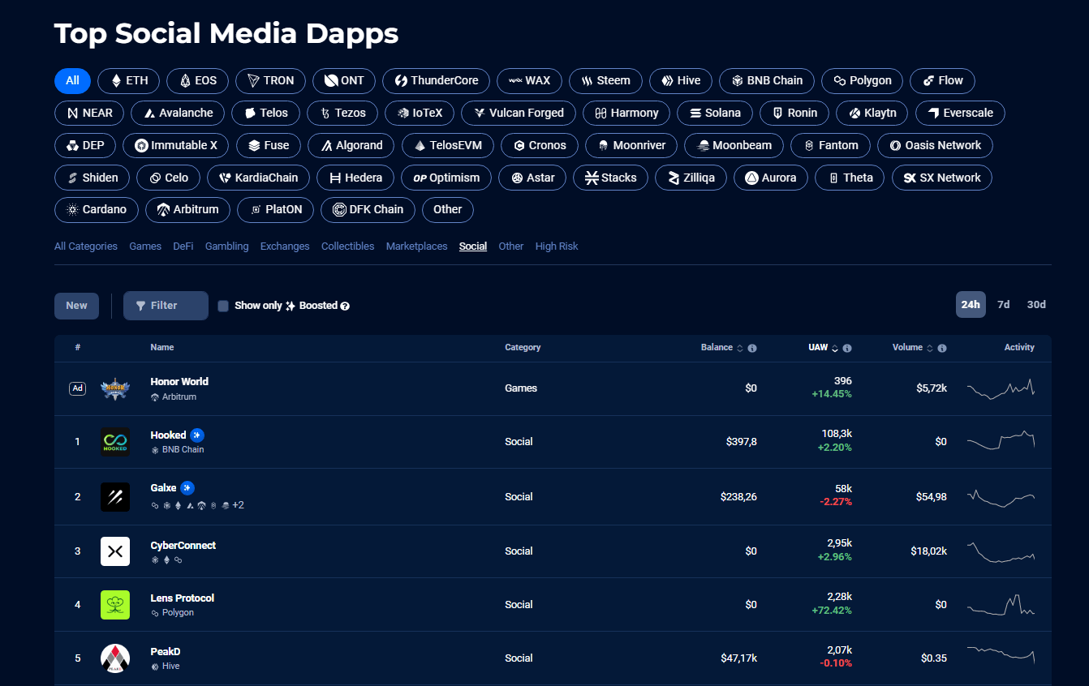
Task: Select the 24h time range
Action: click(971, 305)
